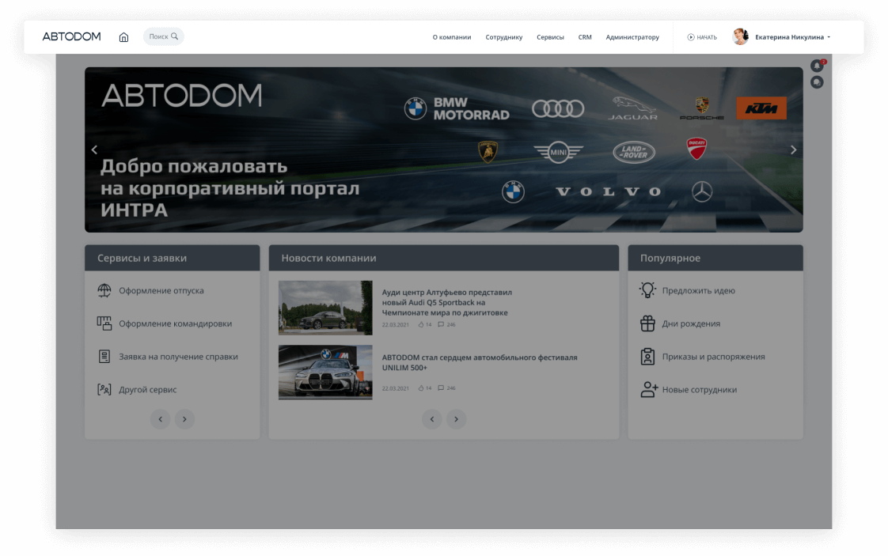Viewport: 888px width, 556px height.
Task: Click the gift box birthdays icon
Action: (648, 323)
